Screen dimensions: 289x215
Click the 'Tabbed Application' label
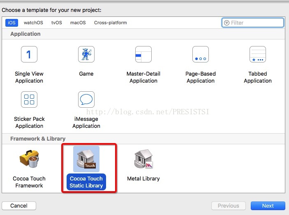(x=258, y=77)
